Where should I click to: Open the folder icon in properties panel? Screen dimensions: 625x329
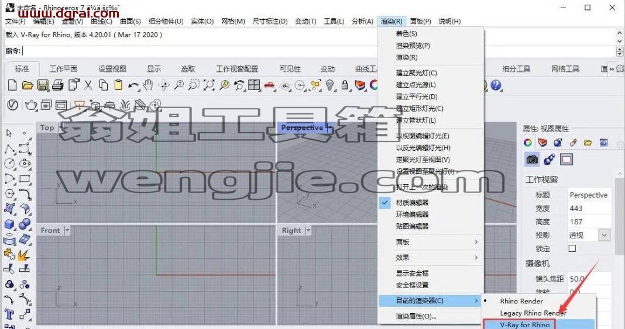588,143
